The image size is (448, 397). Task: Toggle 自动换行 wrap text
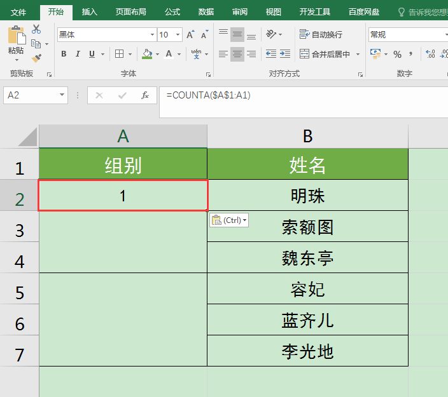pos(321,34)
